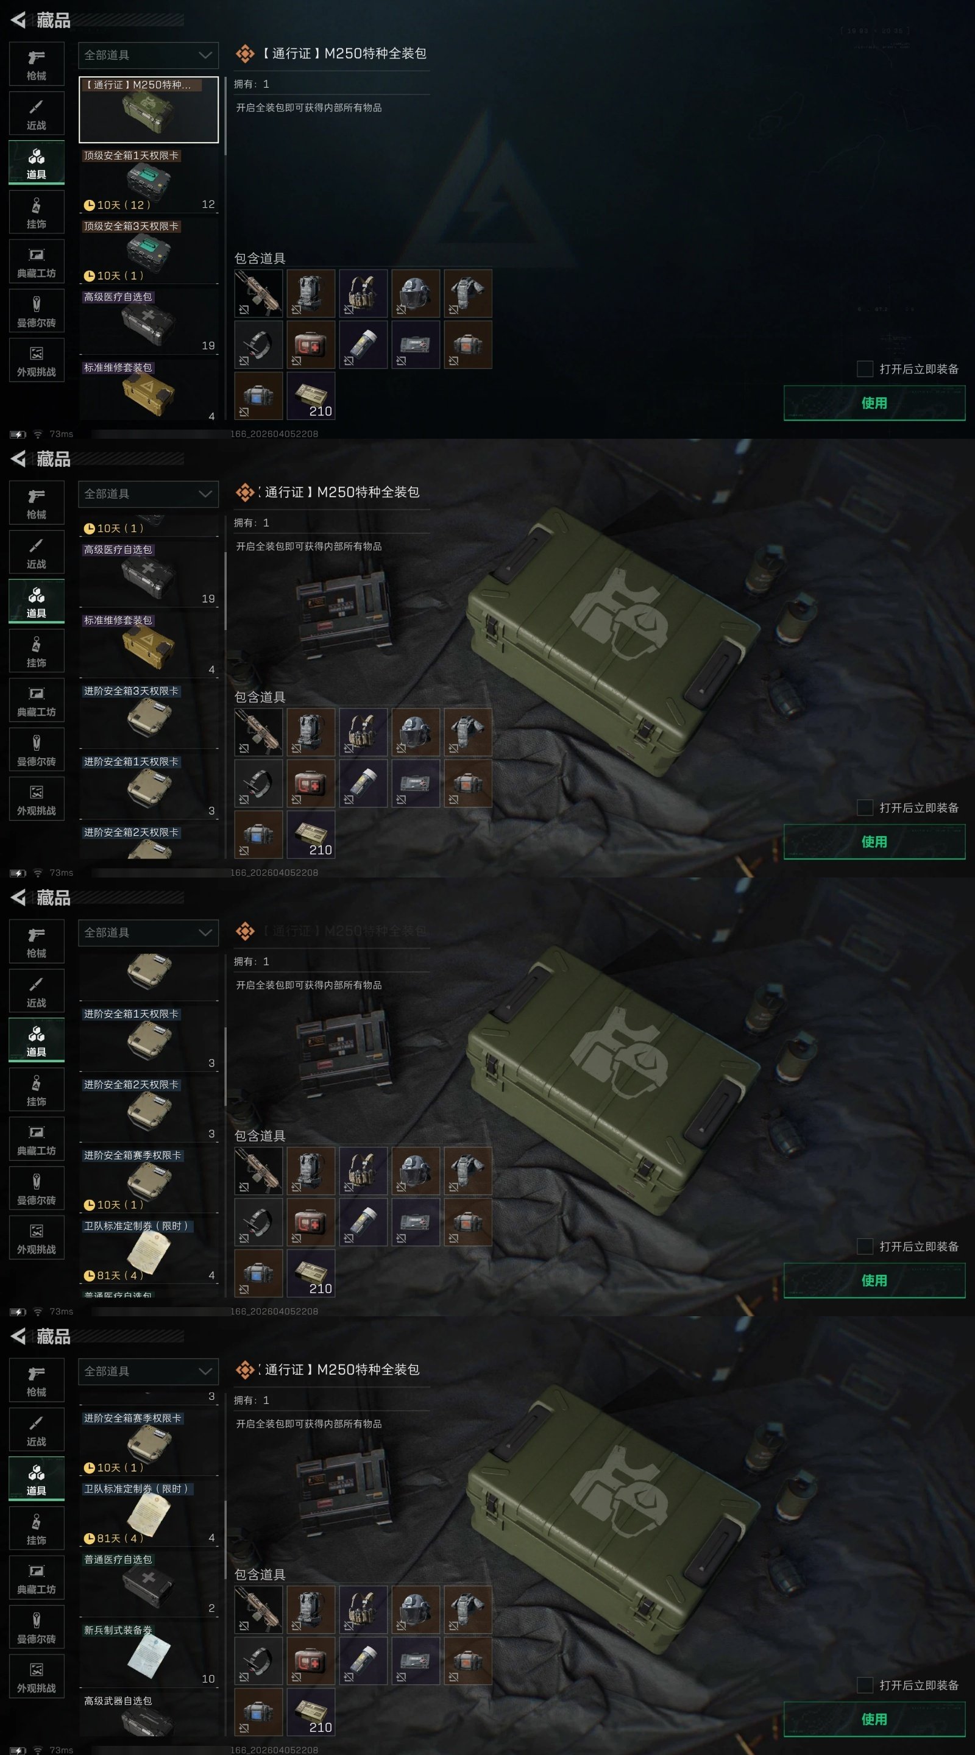Click the machine gun icon on triangle-logo screen
The height and width of the screenshot is (1755, 975).
point(258,293)
